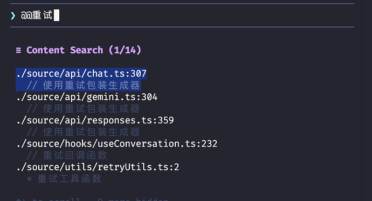Screen dimensions: 372x201
Task: Click the scroll hint text at bottom
Action: (x=92, y=199)
